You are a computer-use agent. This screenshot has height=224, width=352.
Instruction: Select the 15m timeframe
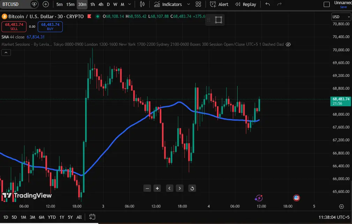click(x=70, y=4)
